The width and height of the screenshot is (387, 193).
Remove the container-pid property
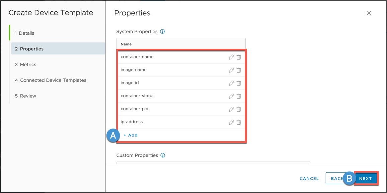pos(239,109)
